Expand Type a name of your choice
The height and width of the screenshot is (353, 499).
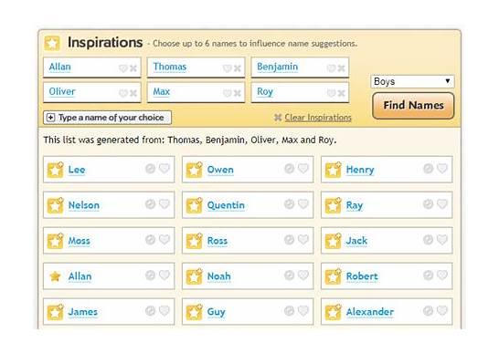(107, 118)
